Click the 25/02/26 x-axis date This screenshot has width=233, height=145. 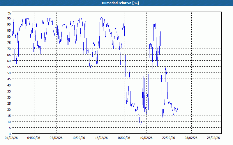pyautogui.click(x=191, y=138)
